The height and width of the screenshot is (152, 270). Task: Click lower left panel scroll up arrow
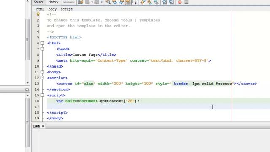click(x=27, y=95)
